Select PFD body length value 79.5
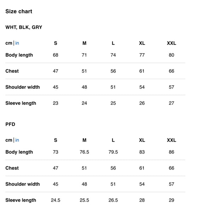This screenshot has height=213, width=205. 113,152
